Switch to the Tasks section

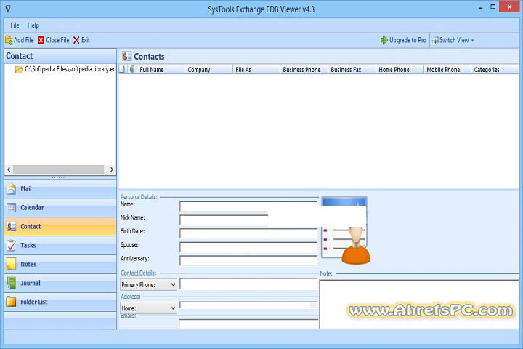tap(60, 246)
